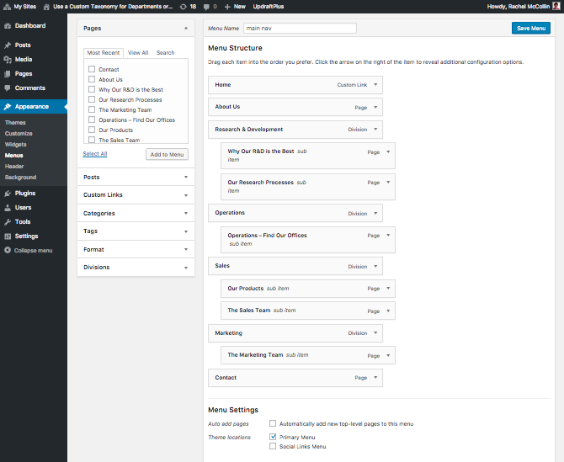Click the site title in admin bar
The width and height of the screenshot is (564, 462).
click(113, 7)
